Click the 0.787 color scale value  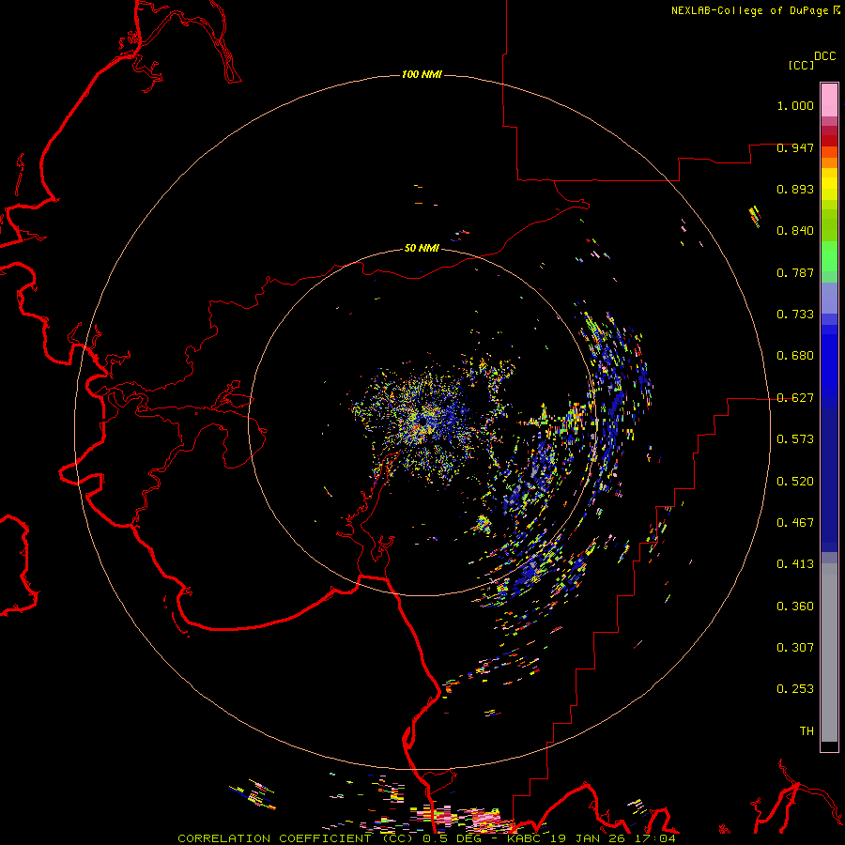coord(795,272)
